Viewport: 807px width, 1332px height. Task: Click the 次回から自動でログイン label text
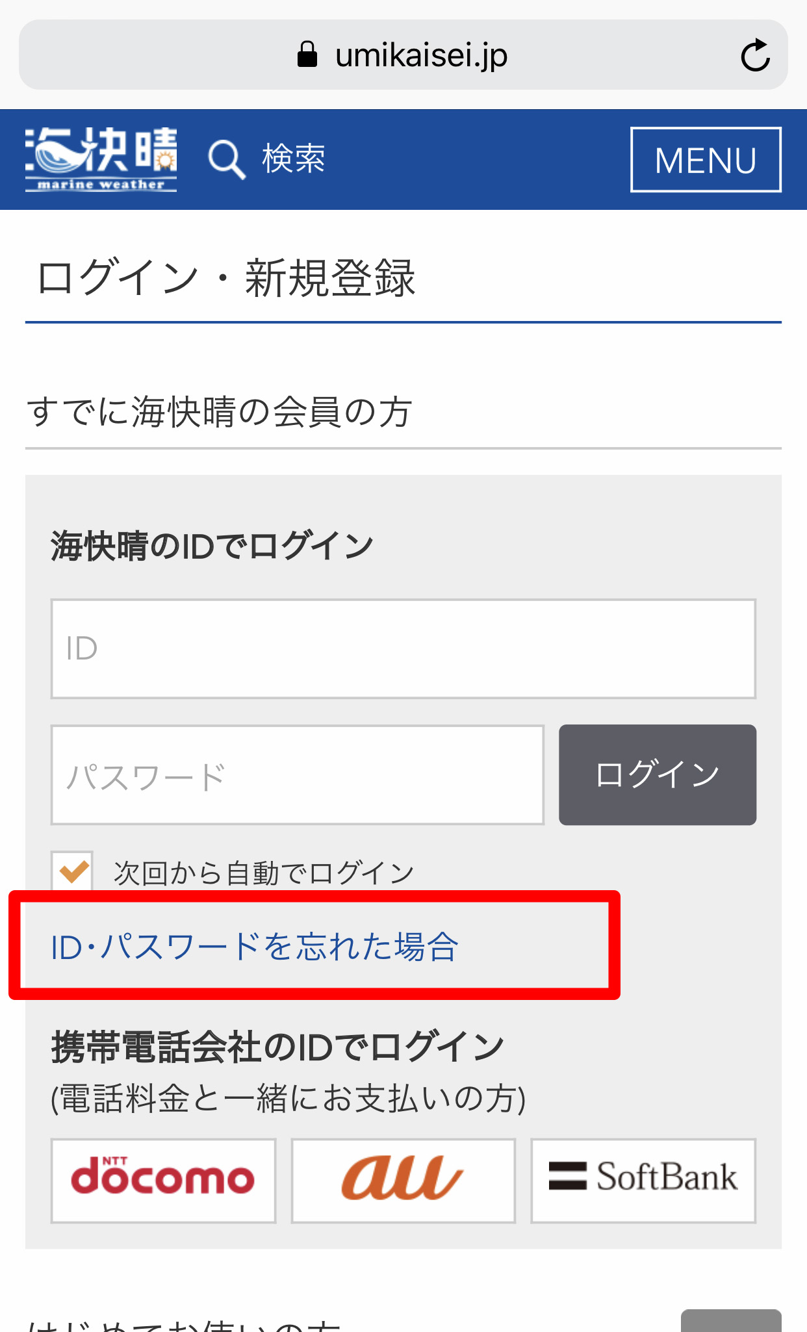(264, 873)
